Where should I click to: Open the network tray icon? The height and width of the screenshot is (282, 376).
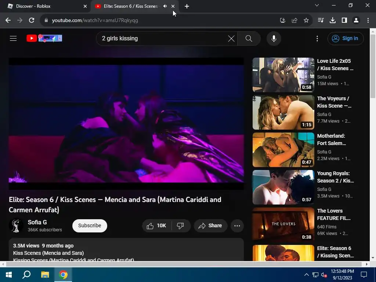click(x=315, y=275)
